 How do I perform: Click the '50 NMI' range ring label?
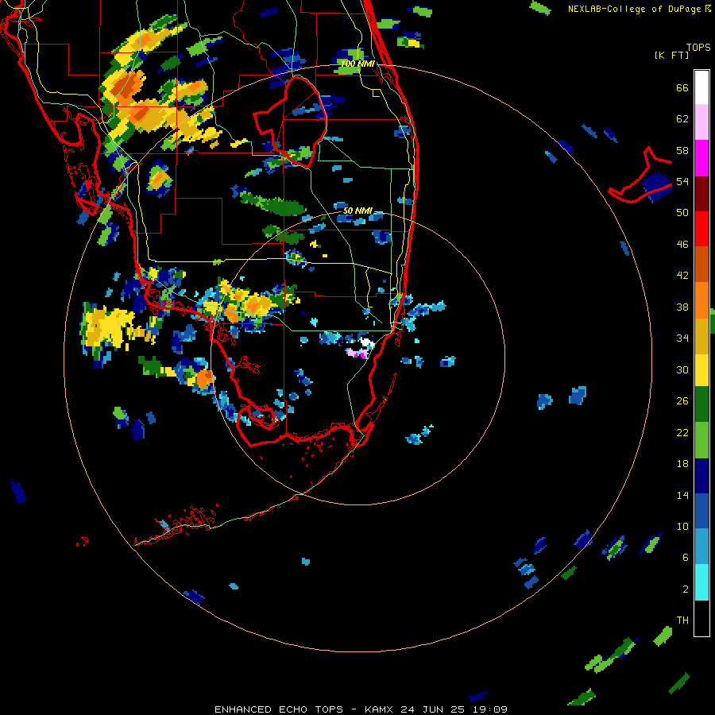357,211
